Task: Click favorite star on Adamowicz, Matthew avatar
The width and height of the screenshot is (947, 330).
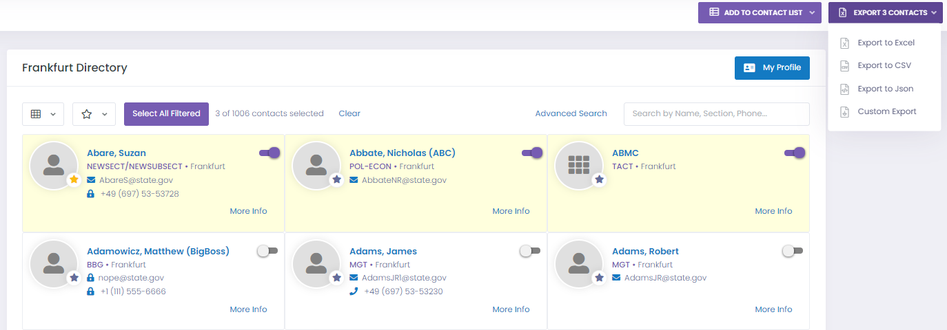Action: point(74,278)
